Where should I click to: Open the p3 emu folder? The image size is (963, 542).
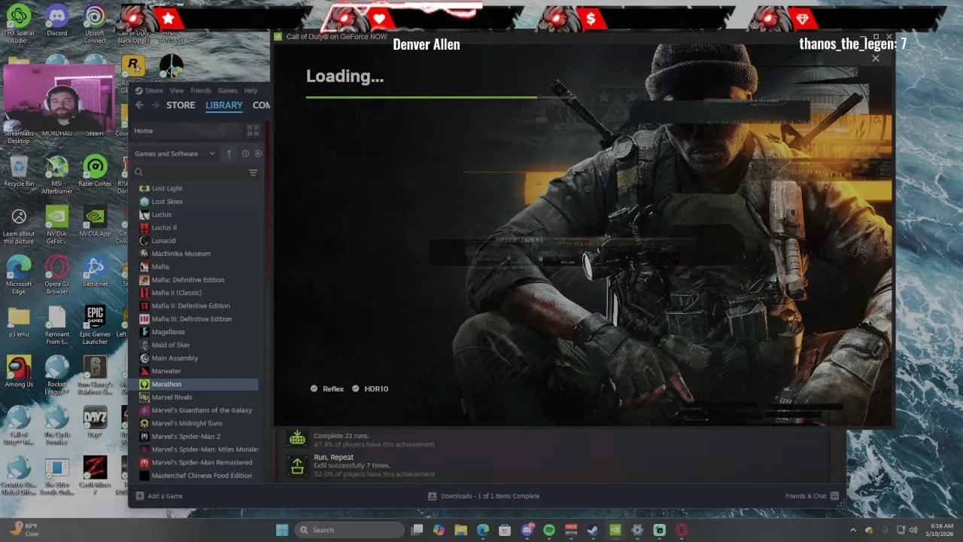pos(19,321)
